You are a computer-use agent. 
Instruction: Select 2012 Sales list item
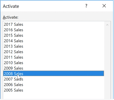coord(53,52)
